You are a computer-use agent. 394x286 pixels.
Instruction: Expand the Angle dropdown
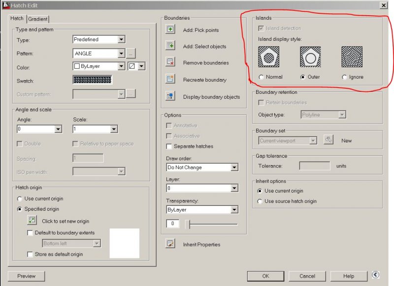tap(58, 129)
